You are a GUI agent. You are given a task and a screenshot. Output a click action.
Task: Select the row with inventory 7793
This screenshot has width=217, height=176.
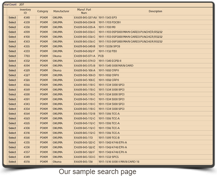point(12,56)
